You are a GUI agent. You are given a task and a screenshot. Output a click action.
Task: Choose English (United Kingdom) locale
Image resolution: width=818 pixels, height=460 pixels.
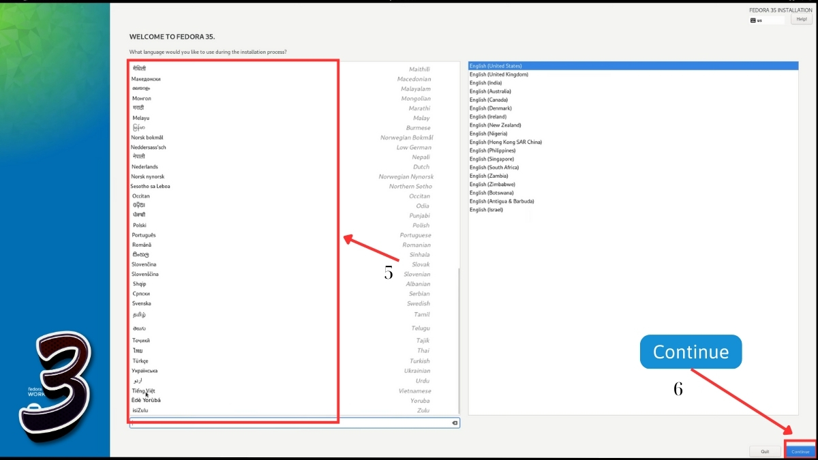tap(633, 74)
